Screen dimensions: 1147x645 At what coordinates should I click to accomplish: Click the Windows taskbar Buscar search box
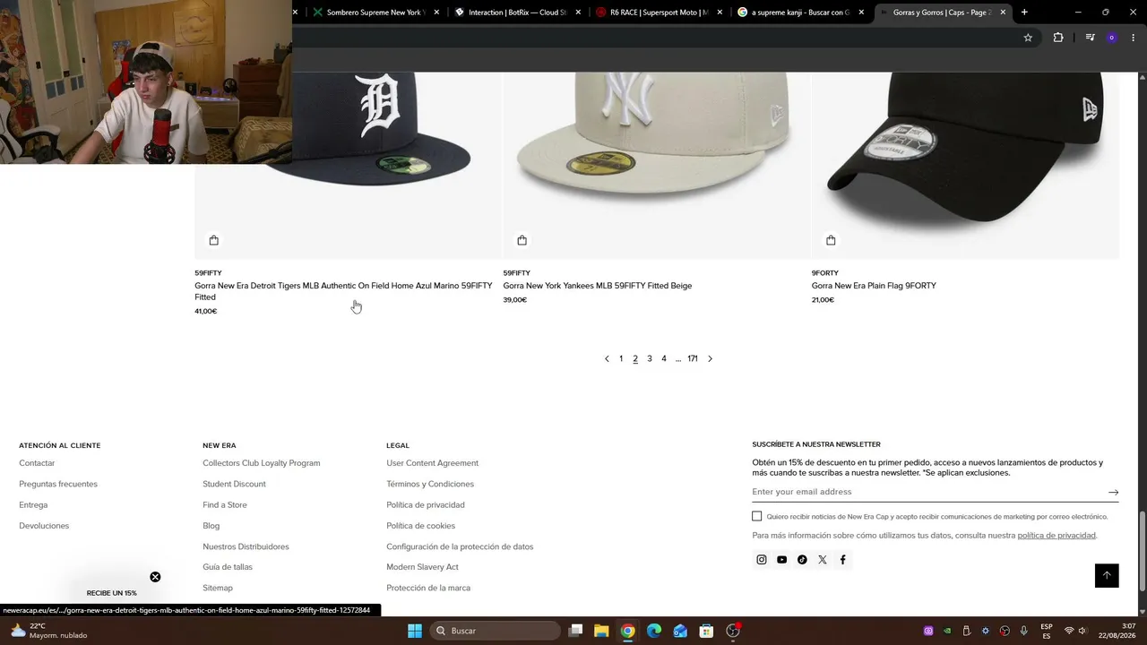pyautogui.click(x=496, y=631)
